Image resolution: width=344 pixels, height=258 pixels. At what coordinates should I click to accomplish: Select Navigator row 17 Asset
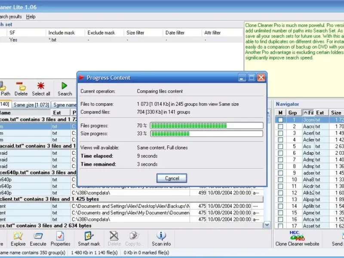tap(309, 226)
